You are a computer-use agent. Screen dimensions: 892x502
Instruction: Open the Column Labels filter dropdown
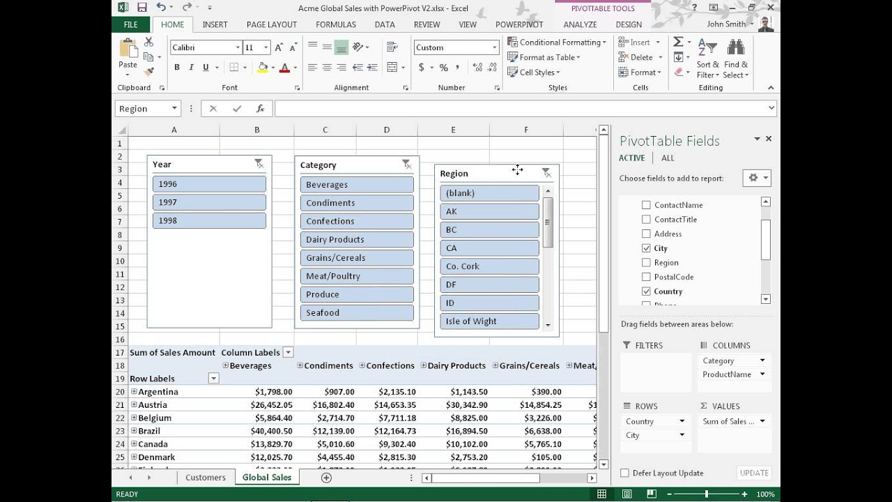tap(289, 353)
